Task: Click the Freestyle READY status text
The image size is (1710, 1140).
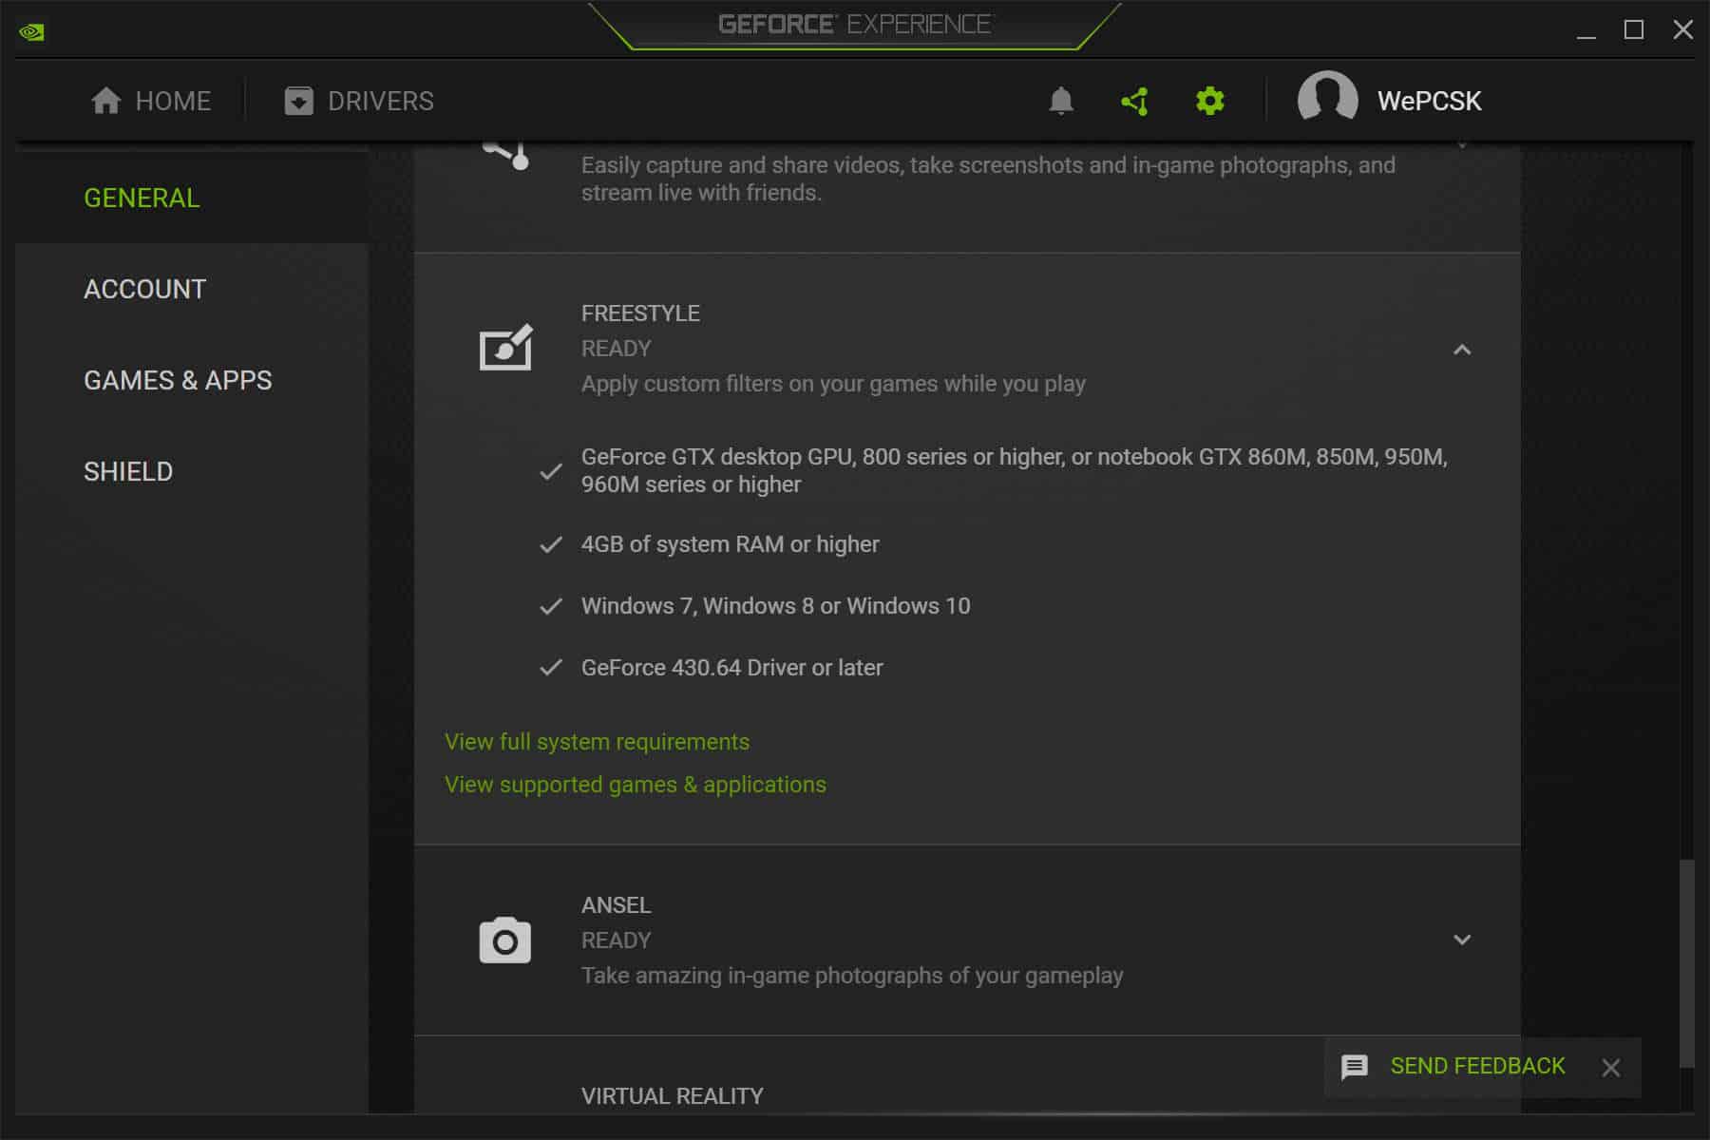Action: [x=616, y=349]
